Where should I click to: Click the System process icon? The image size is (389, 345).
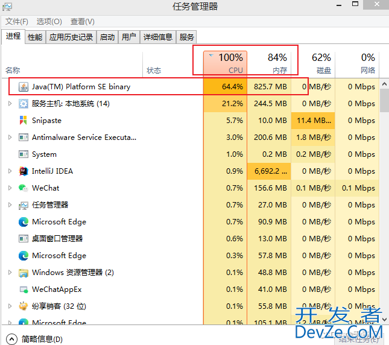coord(24,154)
